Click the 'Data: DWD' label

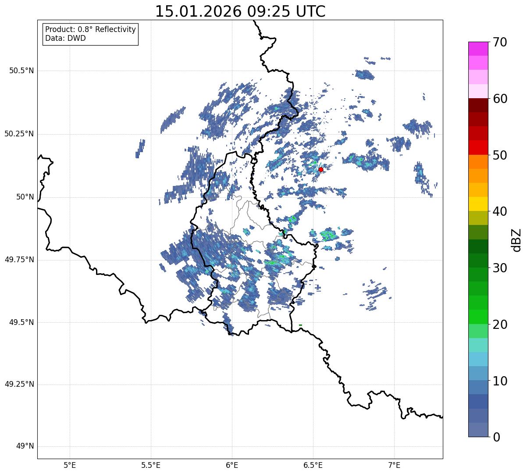click(65, 38)
